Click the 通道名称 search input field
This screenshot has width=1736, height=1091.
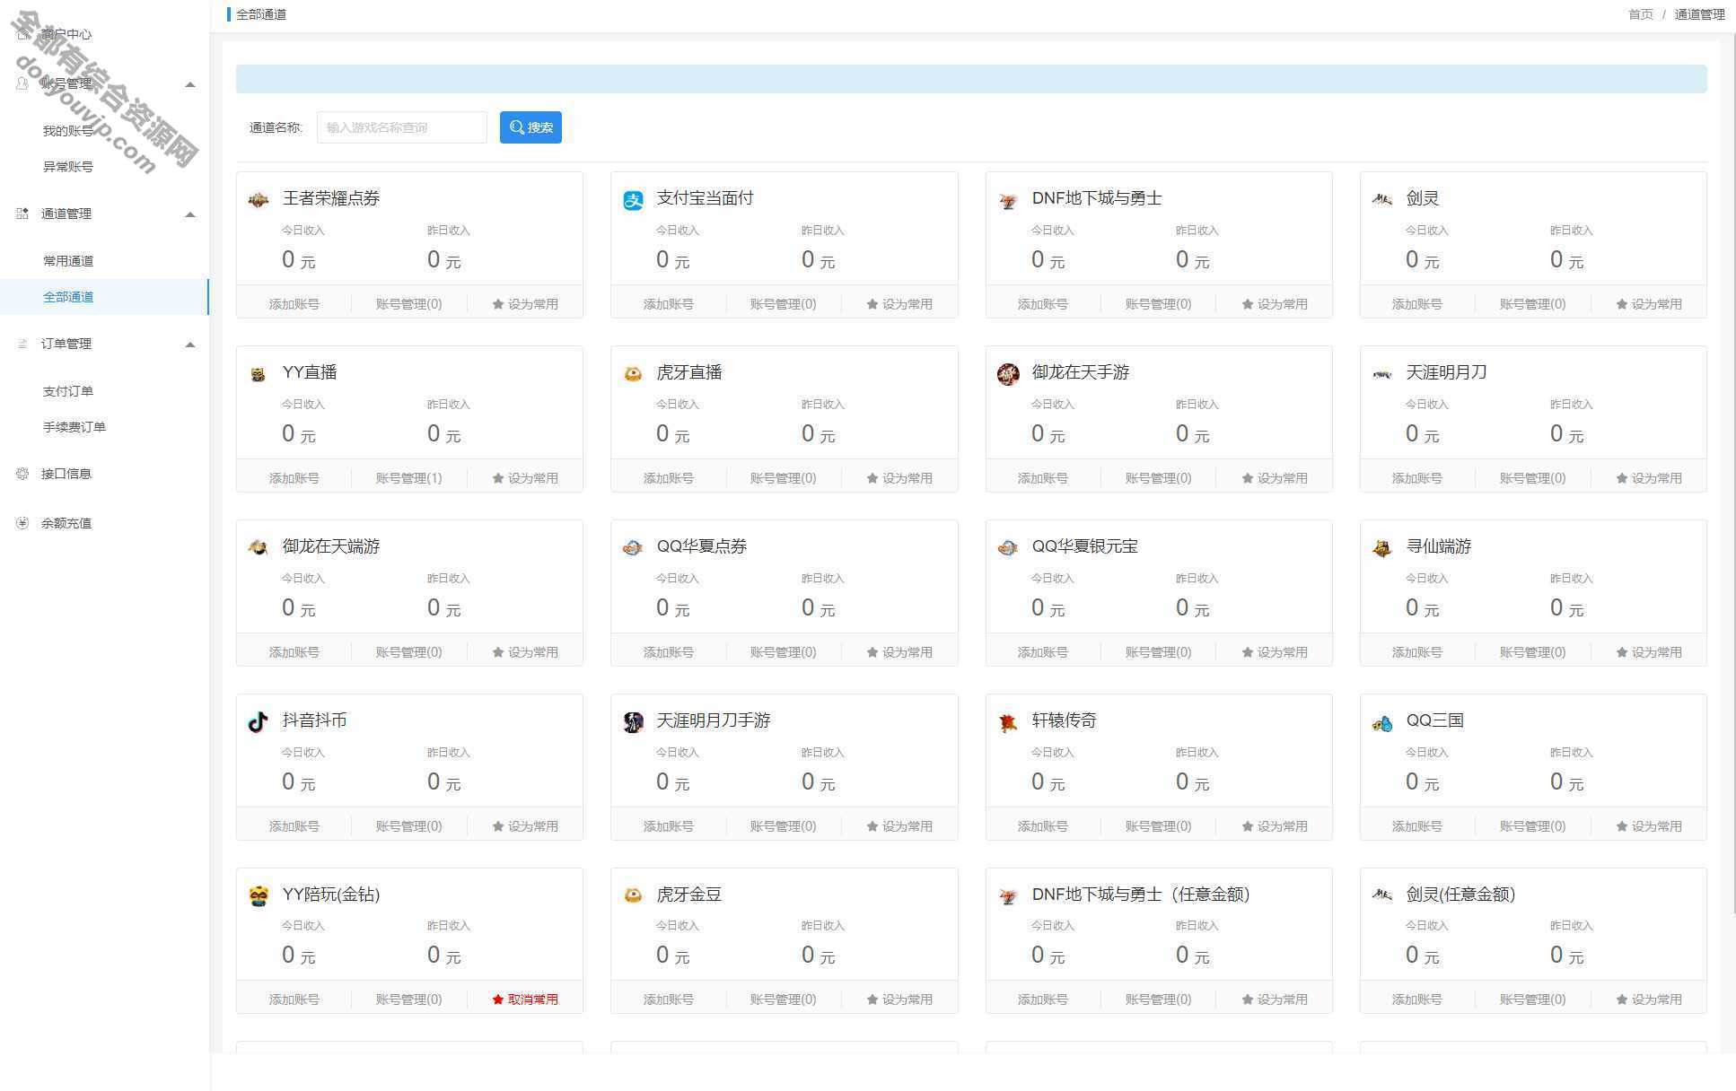click(402, 127)
